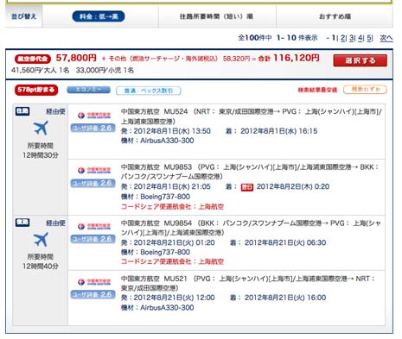The image size is (402, 339).
Task: Click the total price 116,120円
Action: click(297, 58)
